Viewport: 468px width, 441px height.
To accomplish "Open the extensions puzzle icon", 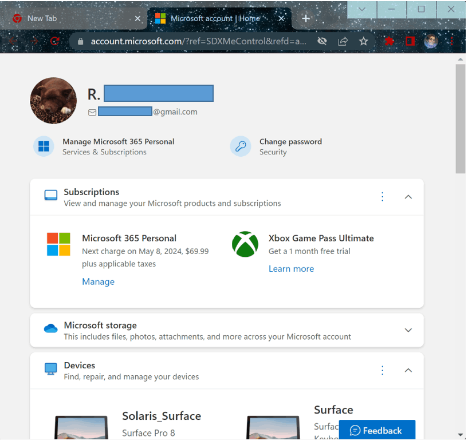I will coord(389,41).
